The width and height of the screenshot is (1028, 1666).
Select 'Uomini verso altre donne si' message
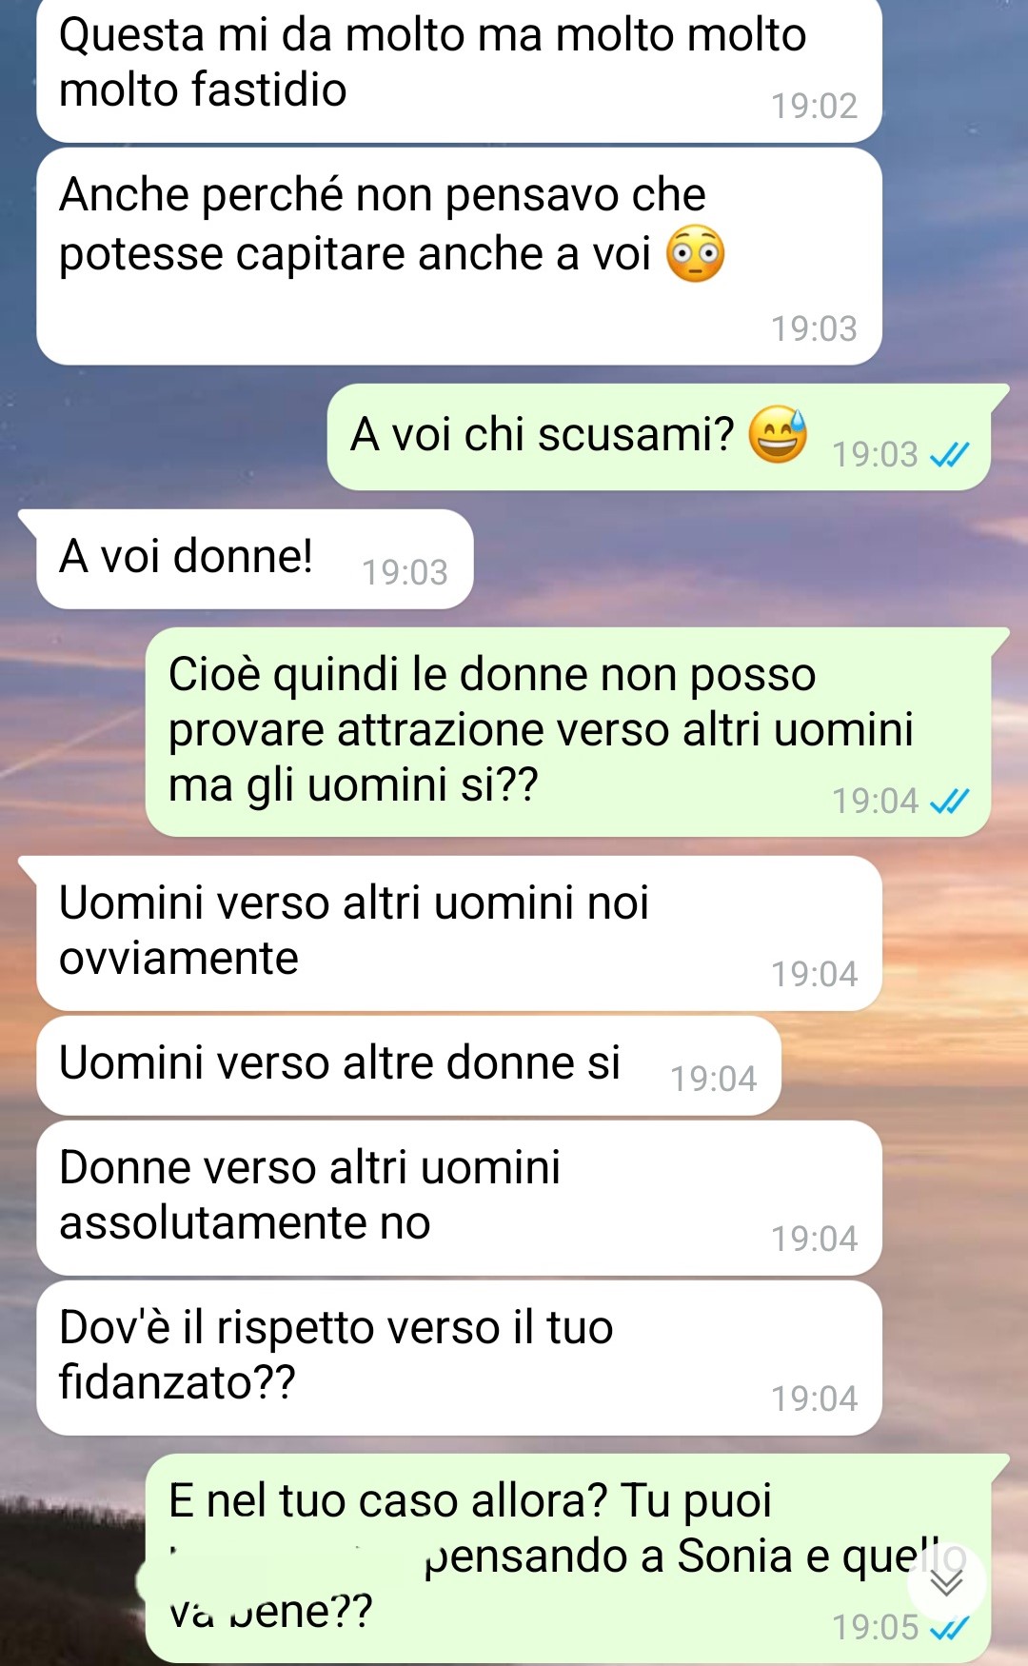[x=408, y=1065]
